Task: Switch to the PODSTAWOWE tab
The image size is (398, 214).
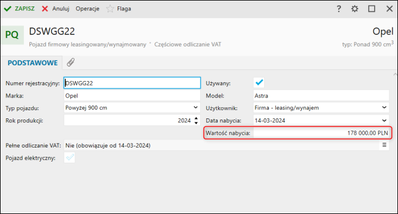Action: 33,63
